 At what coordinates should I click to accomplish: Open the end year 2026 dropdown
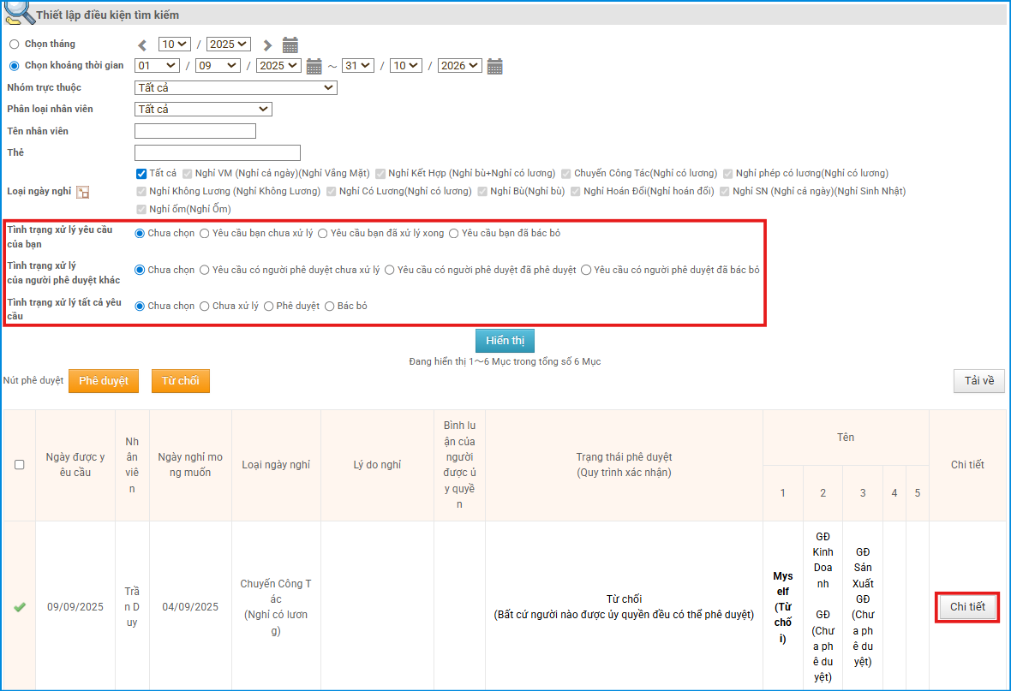459,66
